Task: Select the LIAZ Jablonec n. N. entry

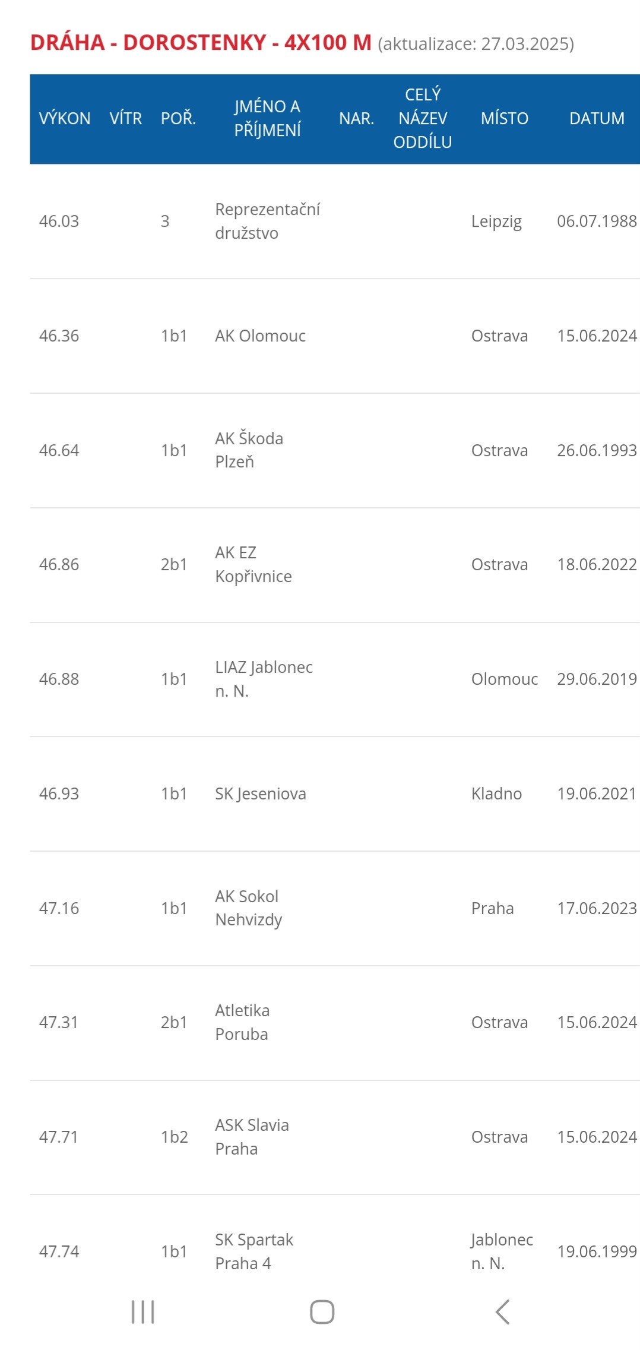Action: tap(264, 679)
